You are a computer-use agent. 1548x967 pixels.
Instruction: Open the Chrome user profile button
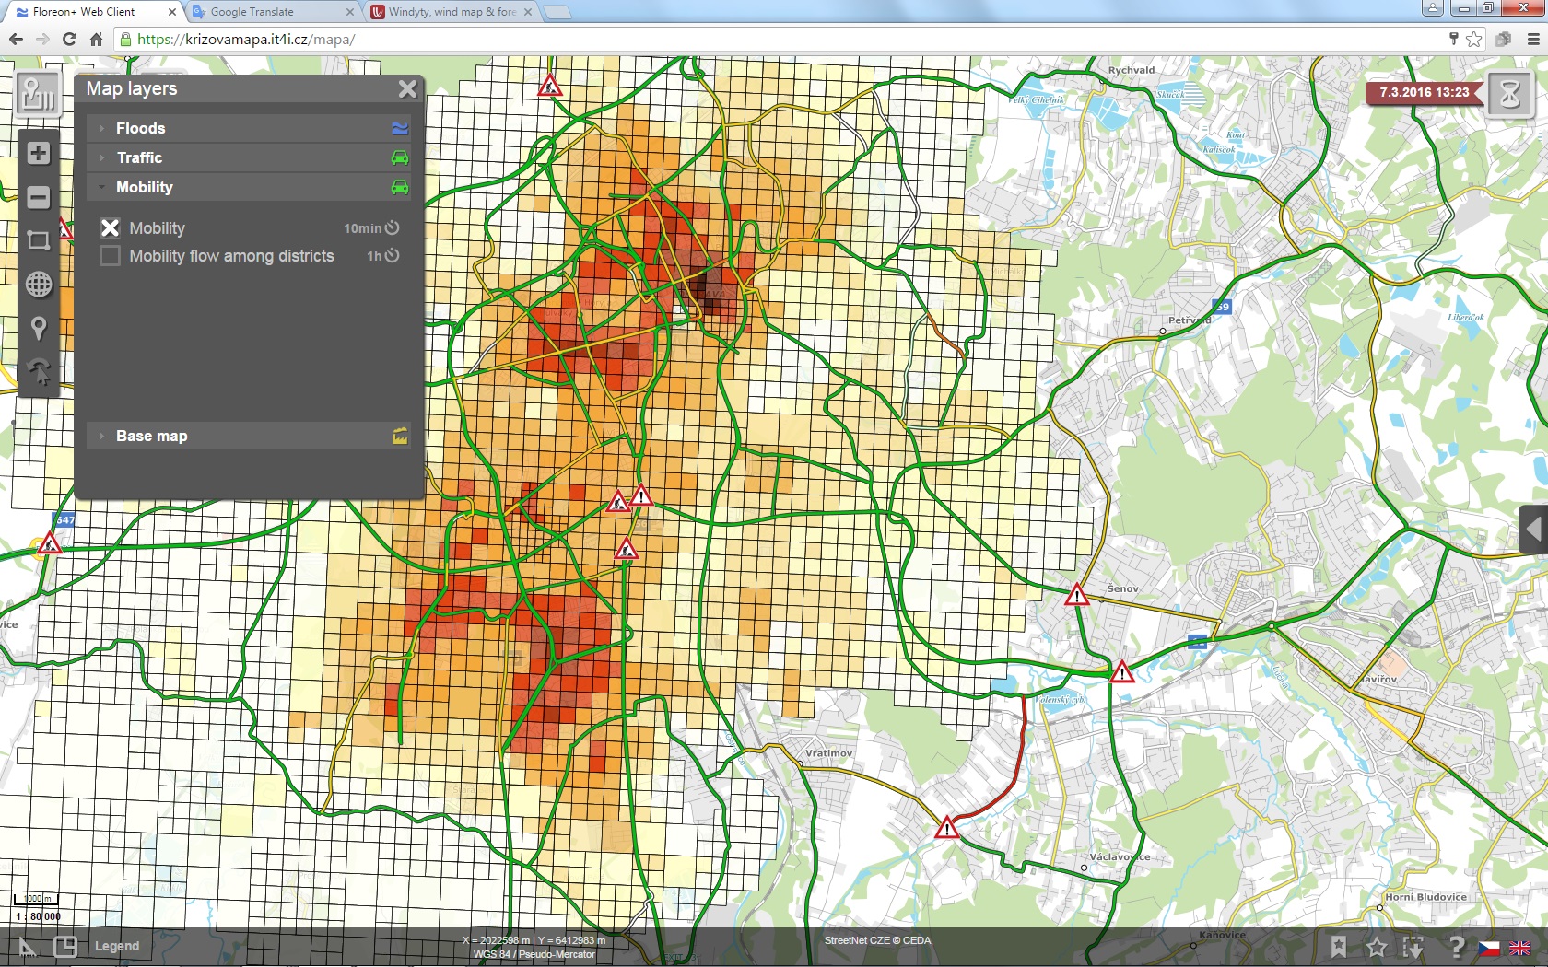pos(1433,8)
